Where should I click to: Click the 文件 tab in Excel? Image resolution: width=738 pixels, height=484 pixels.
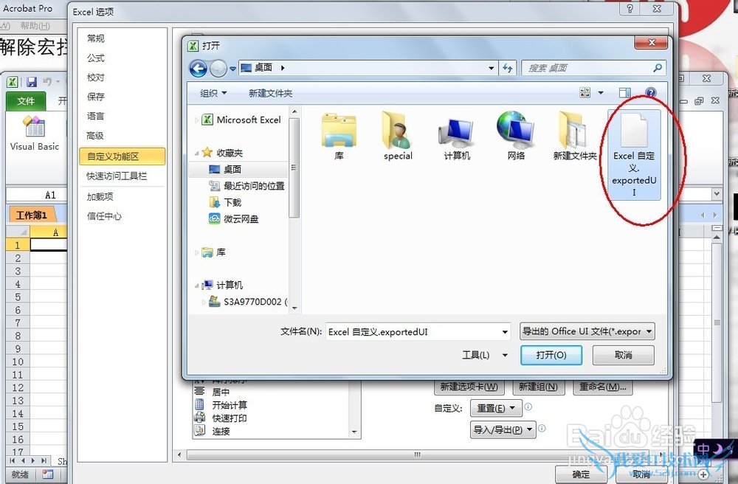[26, 100]
